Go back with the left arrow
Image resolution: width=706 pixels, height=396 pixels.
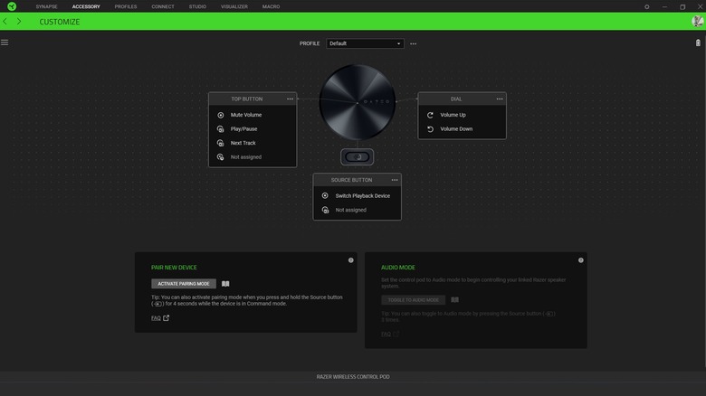tap(5, 22)
